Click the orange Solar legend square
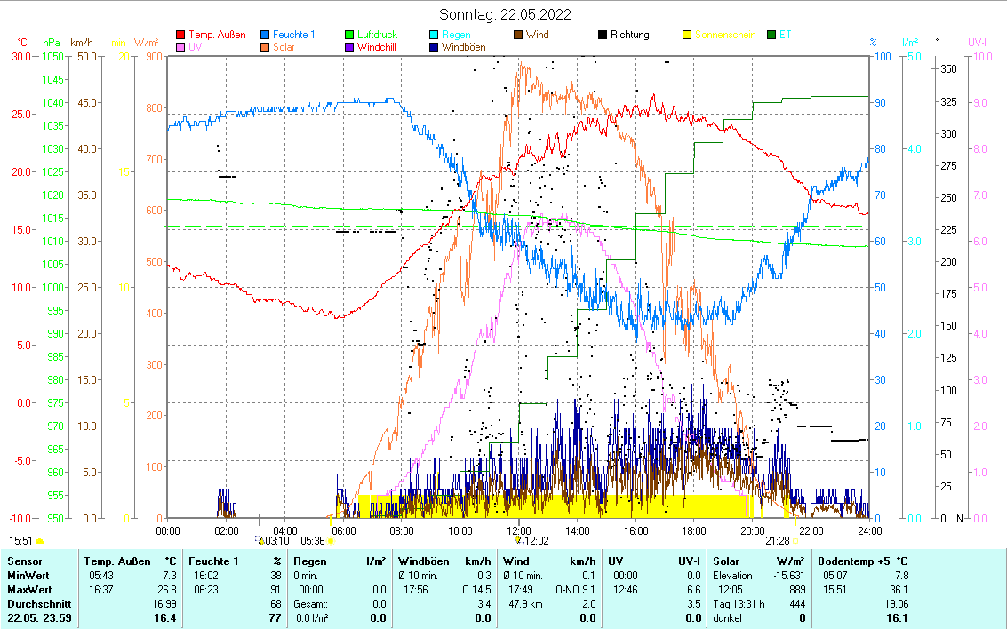The width and height of the screenshot is (1007, 629). tap(266, 47)
